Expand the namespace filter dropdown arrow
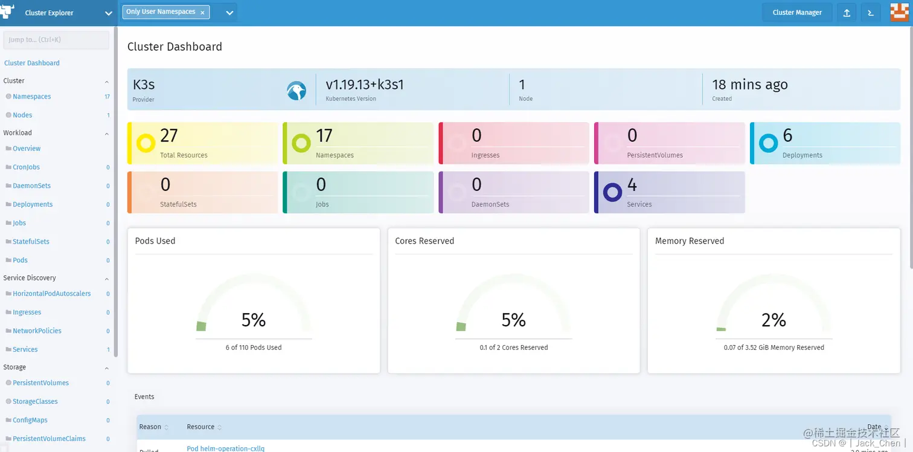The image size is (913, 452). point(229,13)
